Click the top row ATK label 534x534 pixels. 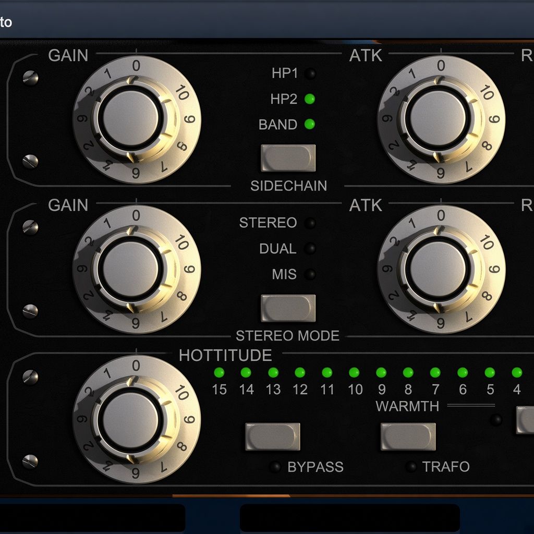pyautogui.click(x=366, y=55)
